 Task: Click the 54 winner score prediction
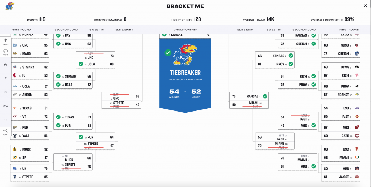click(x=174, y=92)
